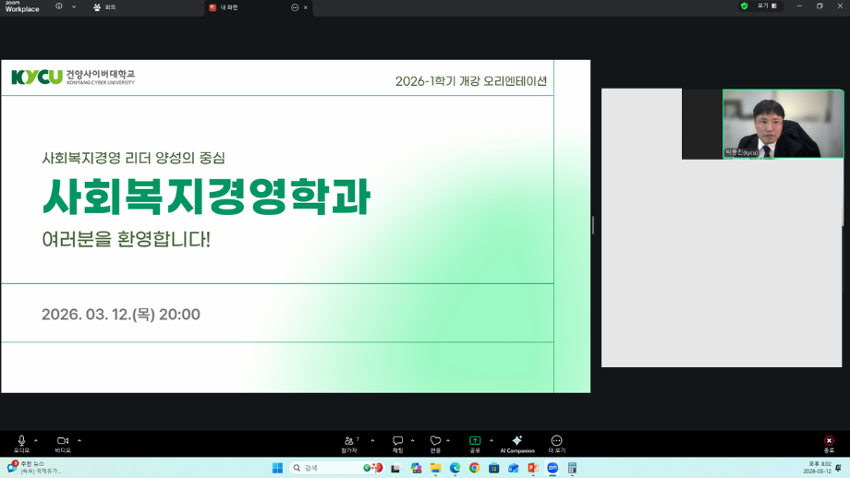The width and height of the screenshot is (850, 478).
Task: Click the KYCU logo on the slide
Action: coord(73,77)
